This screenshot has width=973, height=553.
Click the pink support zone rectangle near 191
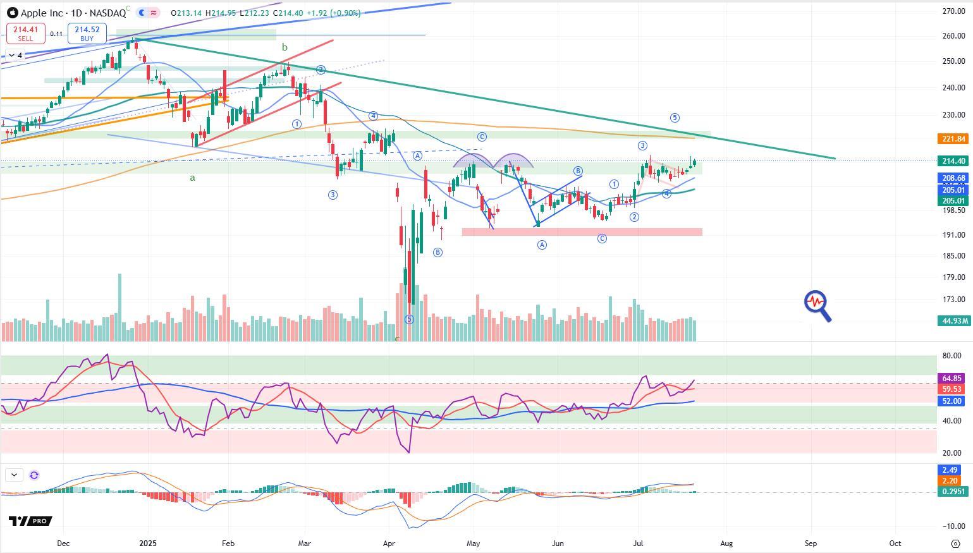point(582,232)
